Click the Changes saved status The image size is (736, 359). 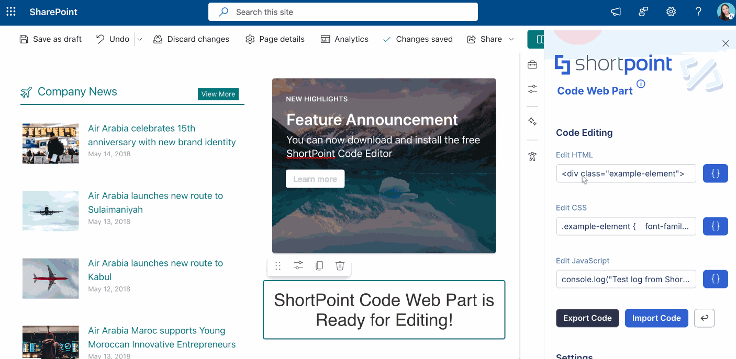[x=418, y=39]
